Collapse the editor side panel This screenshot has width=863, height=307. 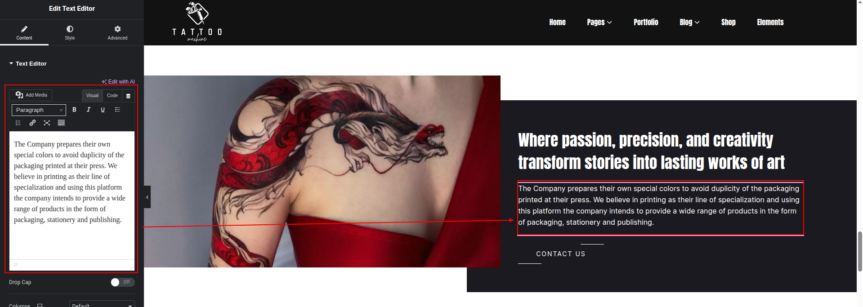147,197
